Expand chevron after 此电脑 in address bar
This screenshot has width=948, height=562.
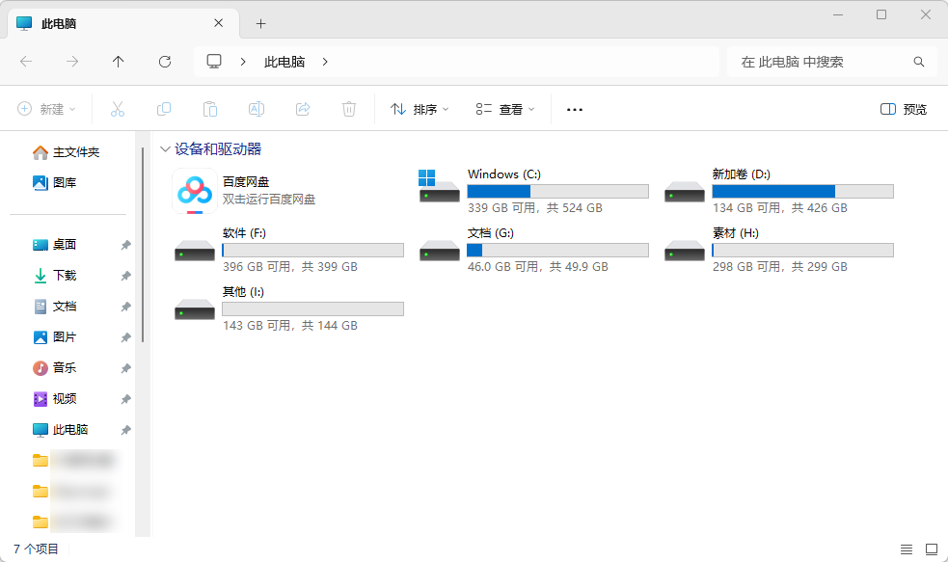pyautogui.click(x=325, y=62)
